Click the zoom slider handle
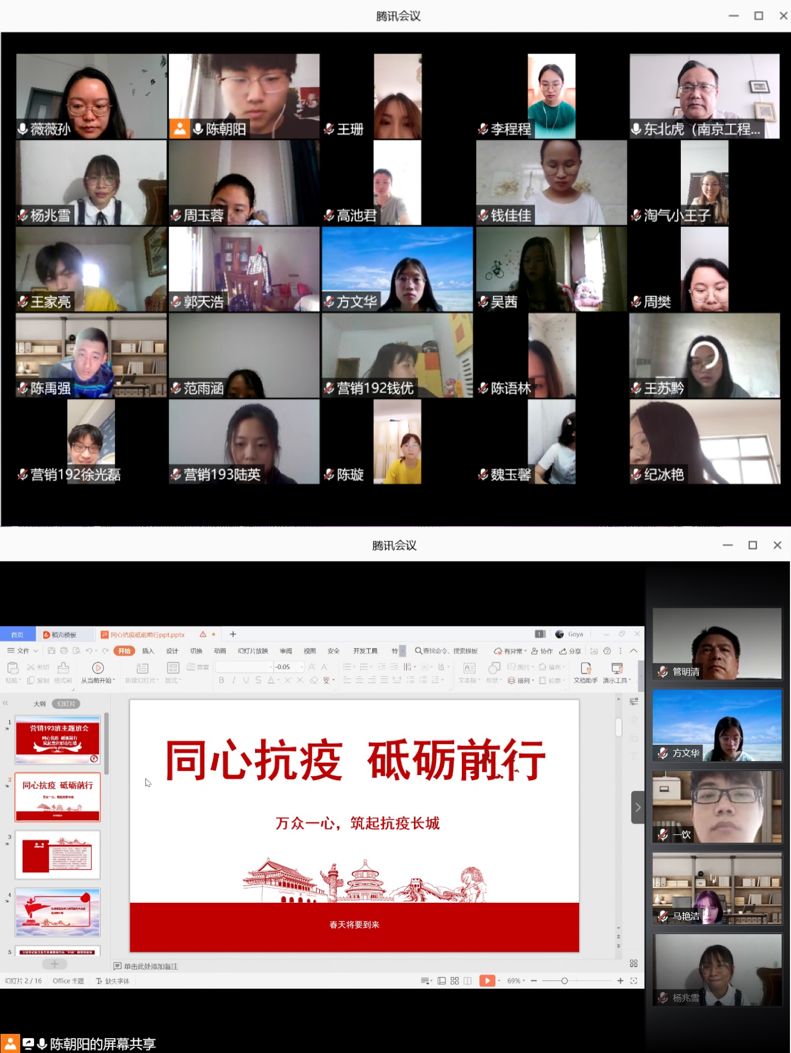Image resolution: width=791 pixels, height=1053 pixels. 564,981
